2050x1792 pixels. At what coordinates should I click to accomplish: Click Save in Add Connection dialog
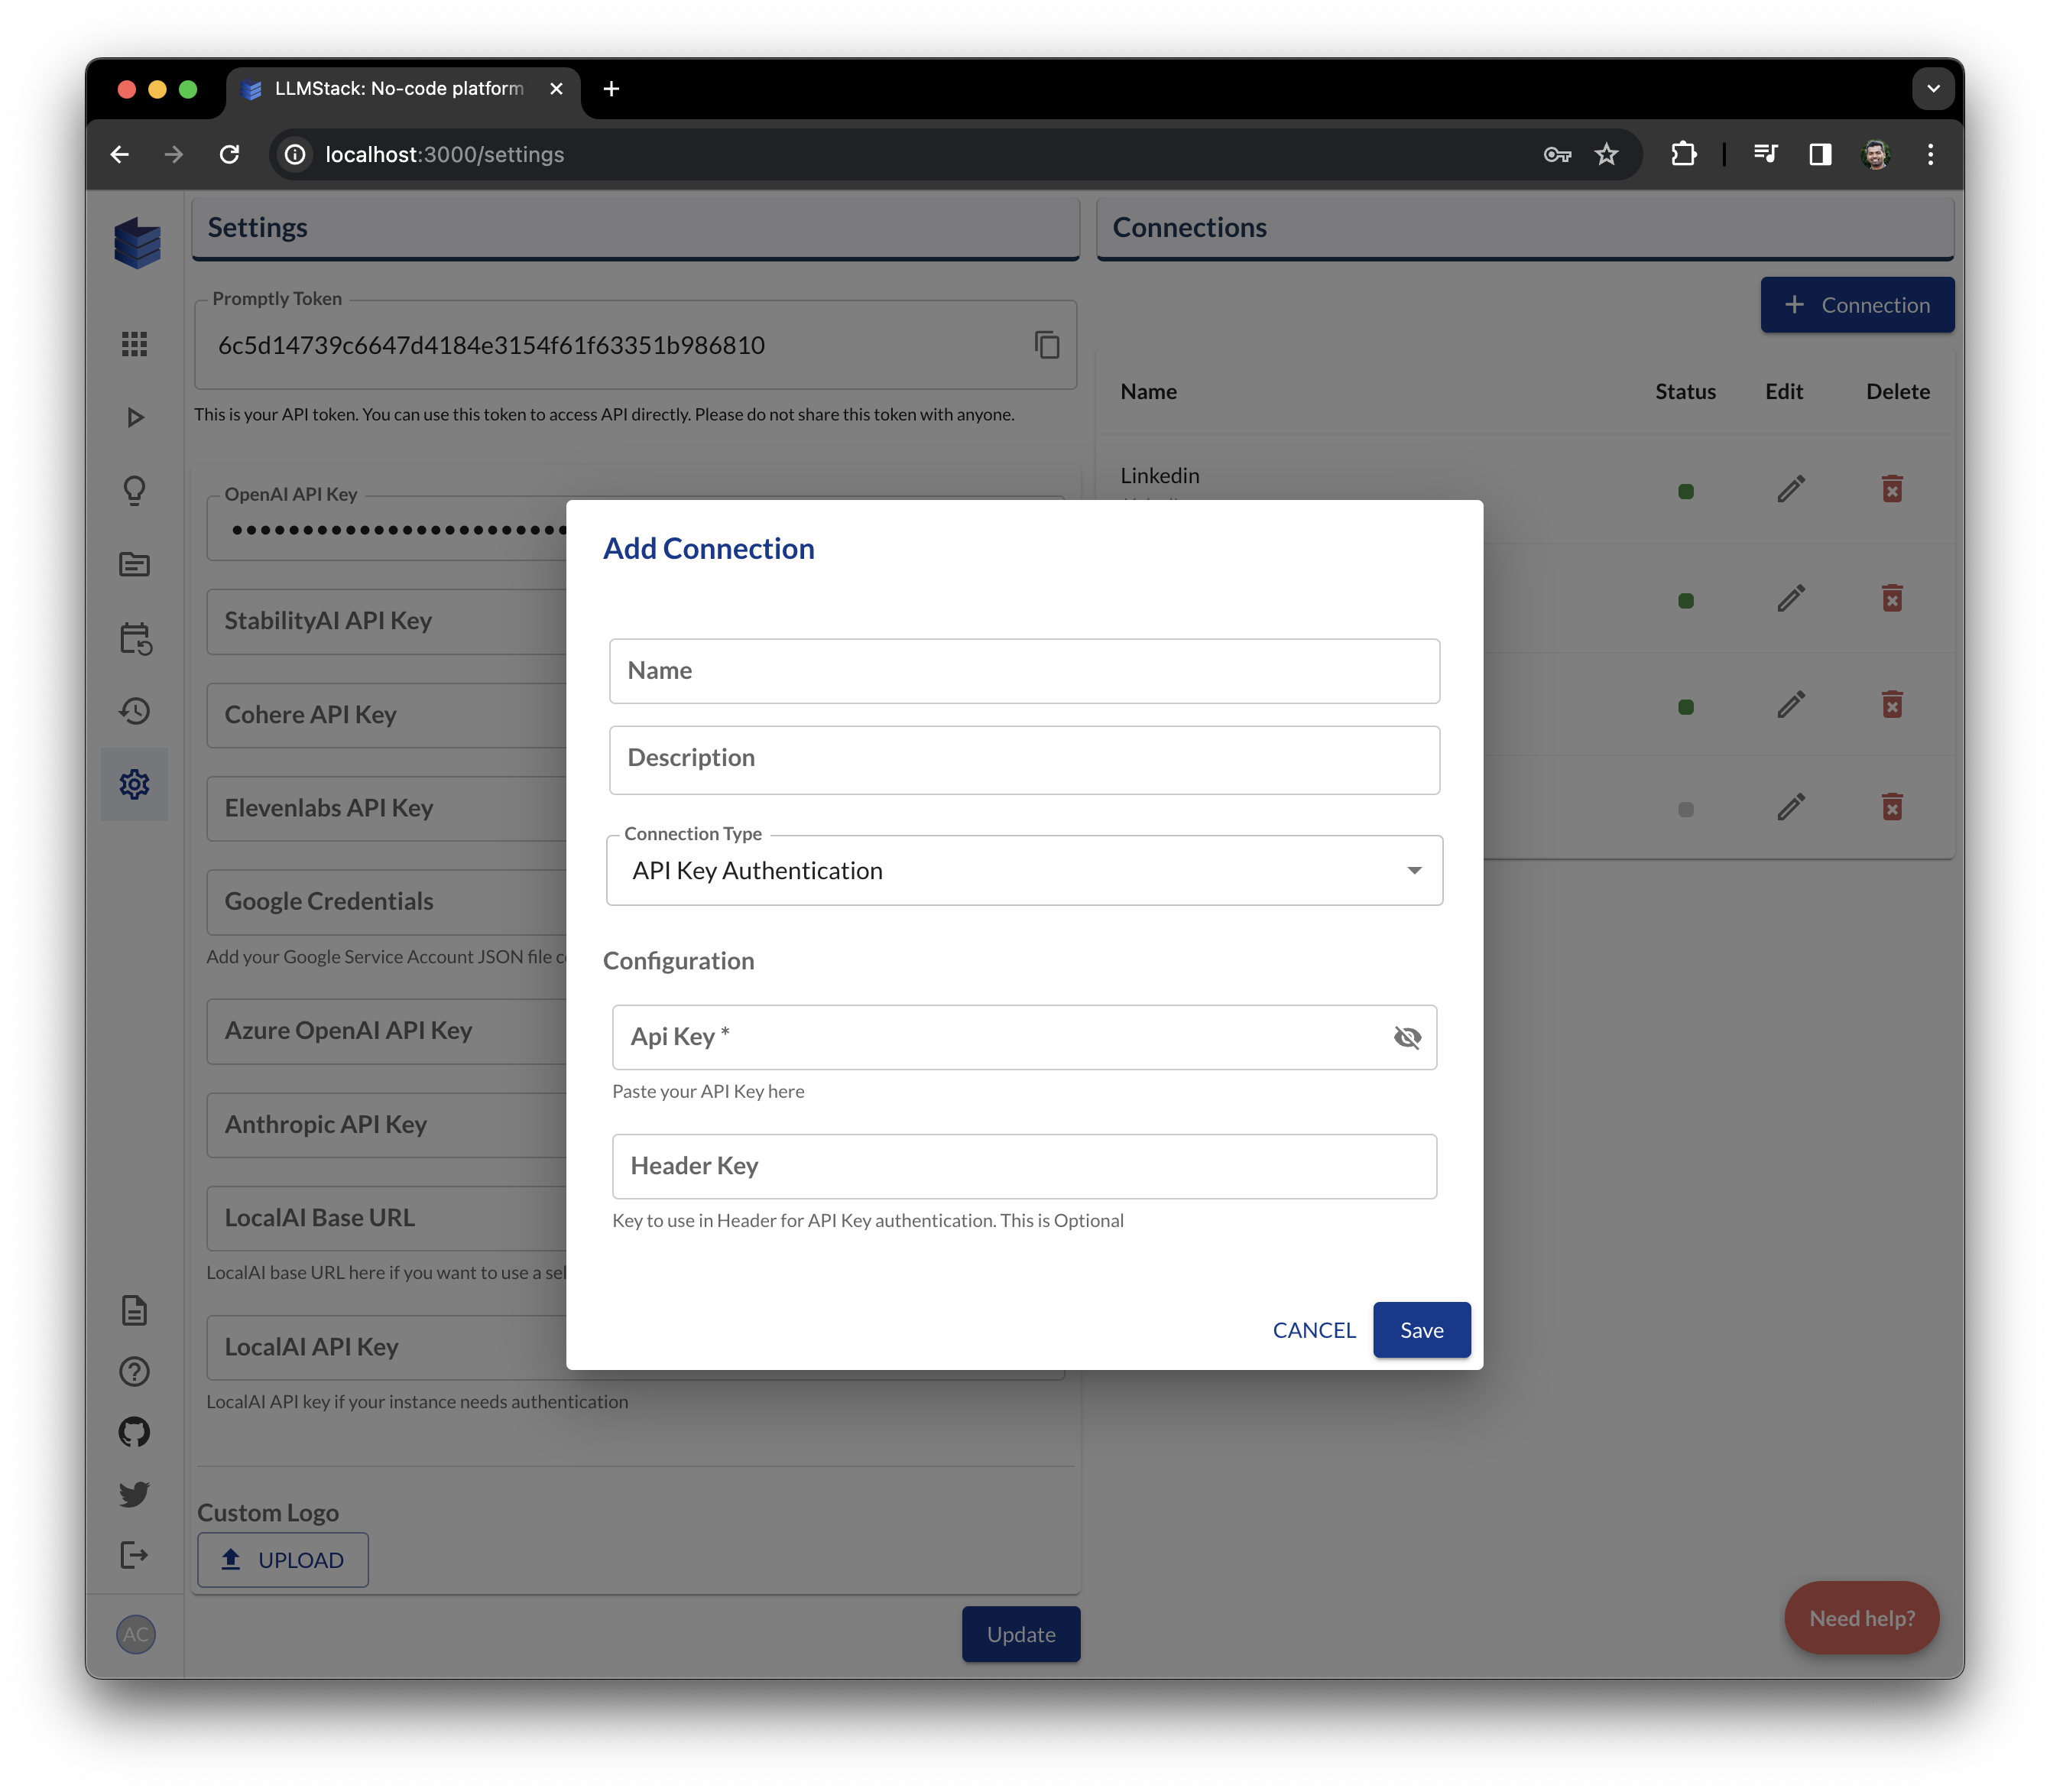(x=1421, y=1330)
